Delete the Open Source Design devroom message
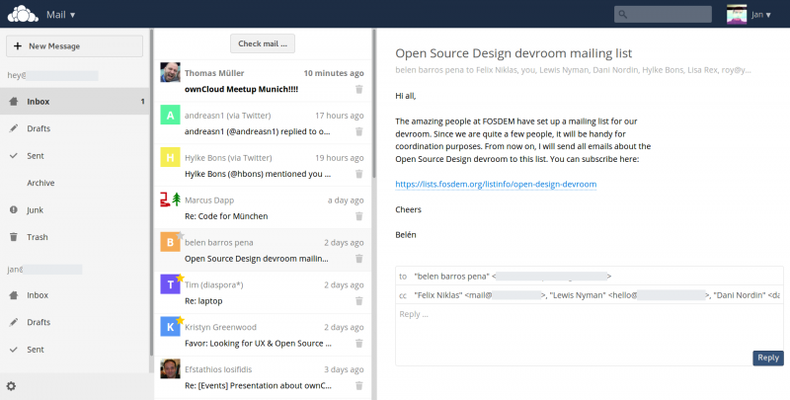The width and height of the screenshot is (790, 400). click(x=359, y=259)
